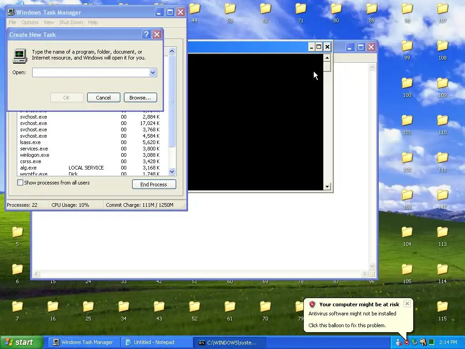The image size is (465, 349).
Task: Select desktop folder 7
Action: tap(18, 311)
